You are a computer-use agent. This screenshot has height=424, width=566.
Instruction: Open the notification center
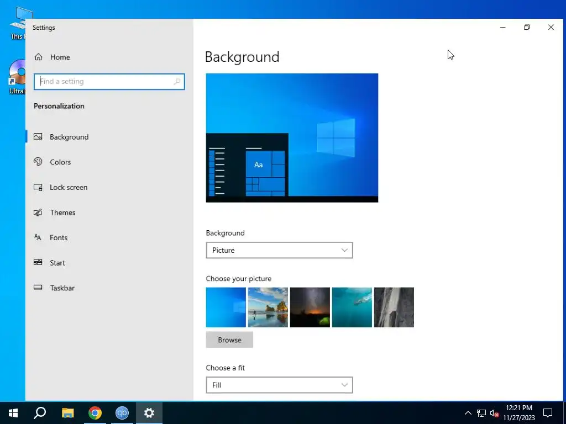[x=548, y=413]
